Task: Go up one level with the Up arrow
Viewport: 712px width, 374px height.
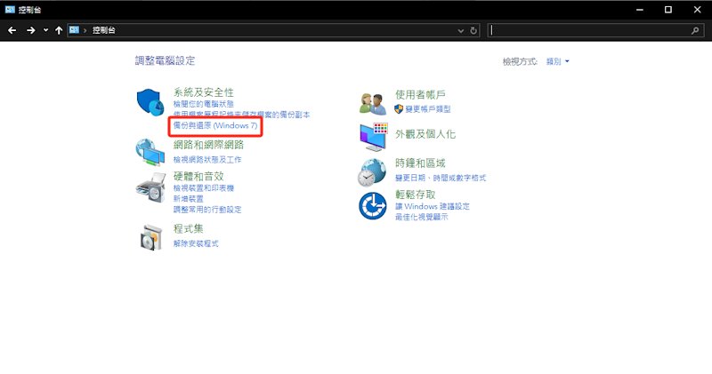Action: [x=59, y=30]
